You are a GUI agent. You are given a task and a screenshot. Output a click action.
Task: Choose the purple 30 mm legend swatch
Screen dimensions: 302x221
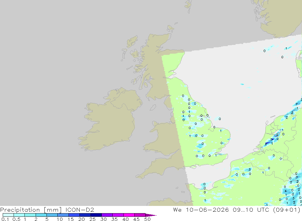(x=107, y=215)
